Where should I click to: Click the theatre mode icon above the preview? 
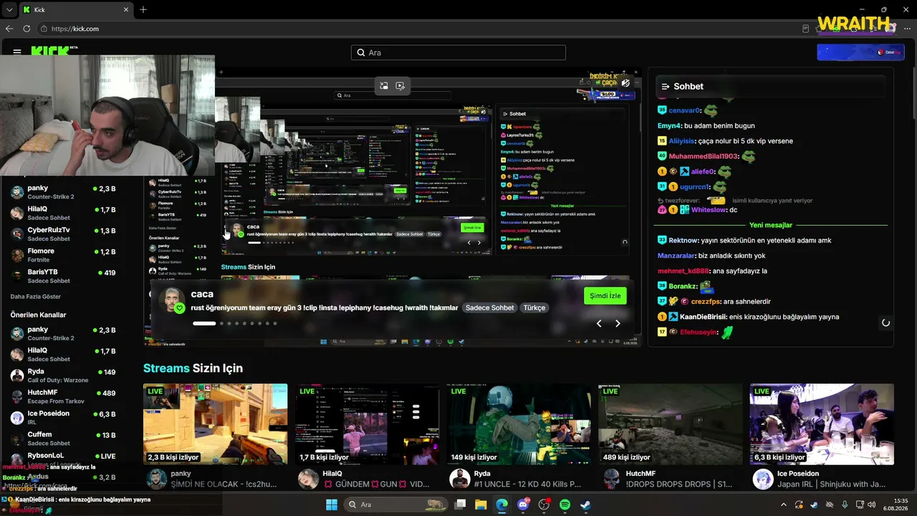(x=400, y=86)
